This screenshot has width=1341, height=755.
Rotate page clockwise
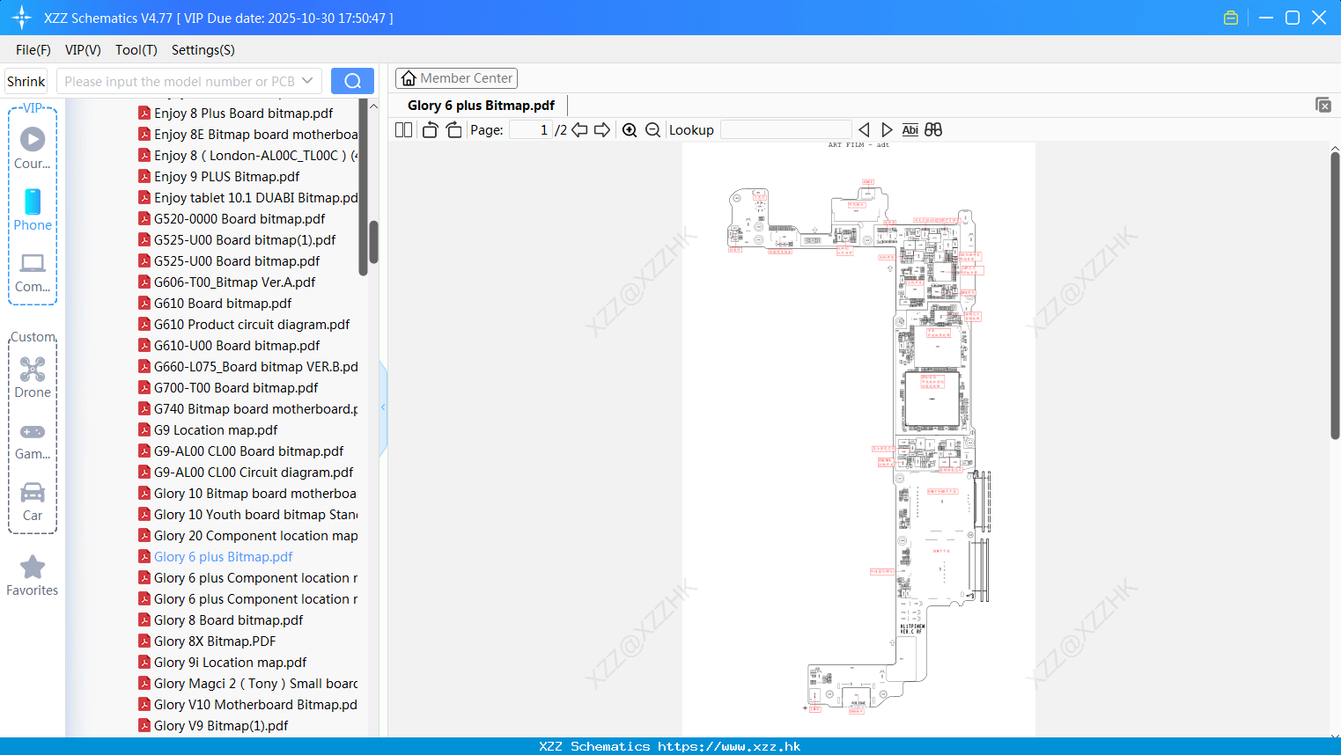point(453,130)
